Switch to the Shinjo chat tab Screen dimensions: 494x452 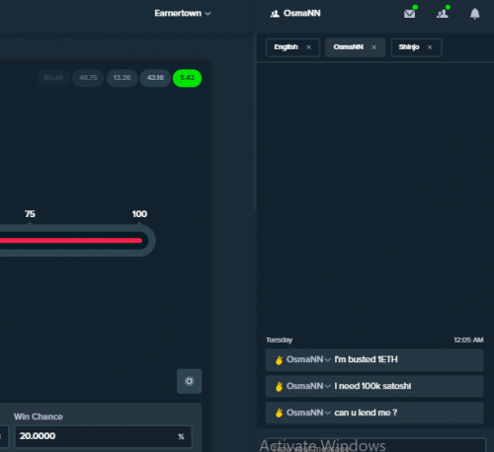click(409, 47)
